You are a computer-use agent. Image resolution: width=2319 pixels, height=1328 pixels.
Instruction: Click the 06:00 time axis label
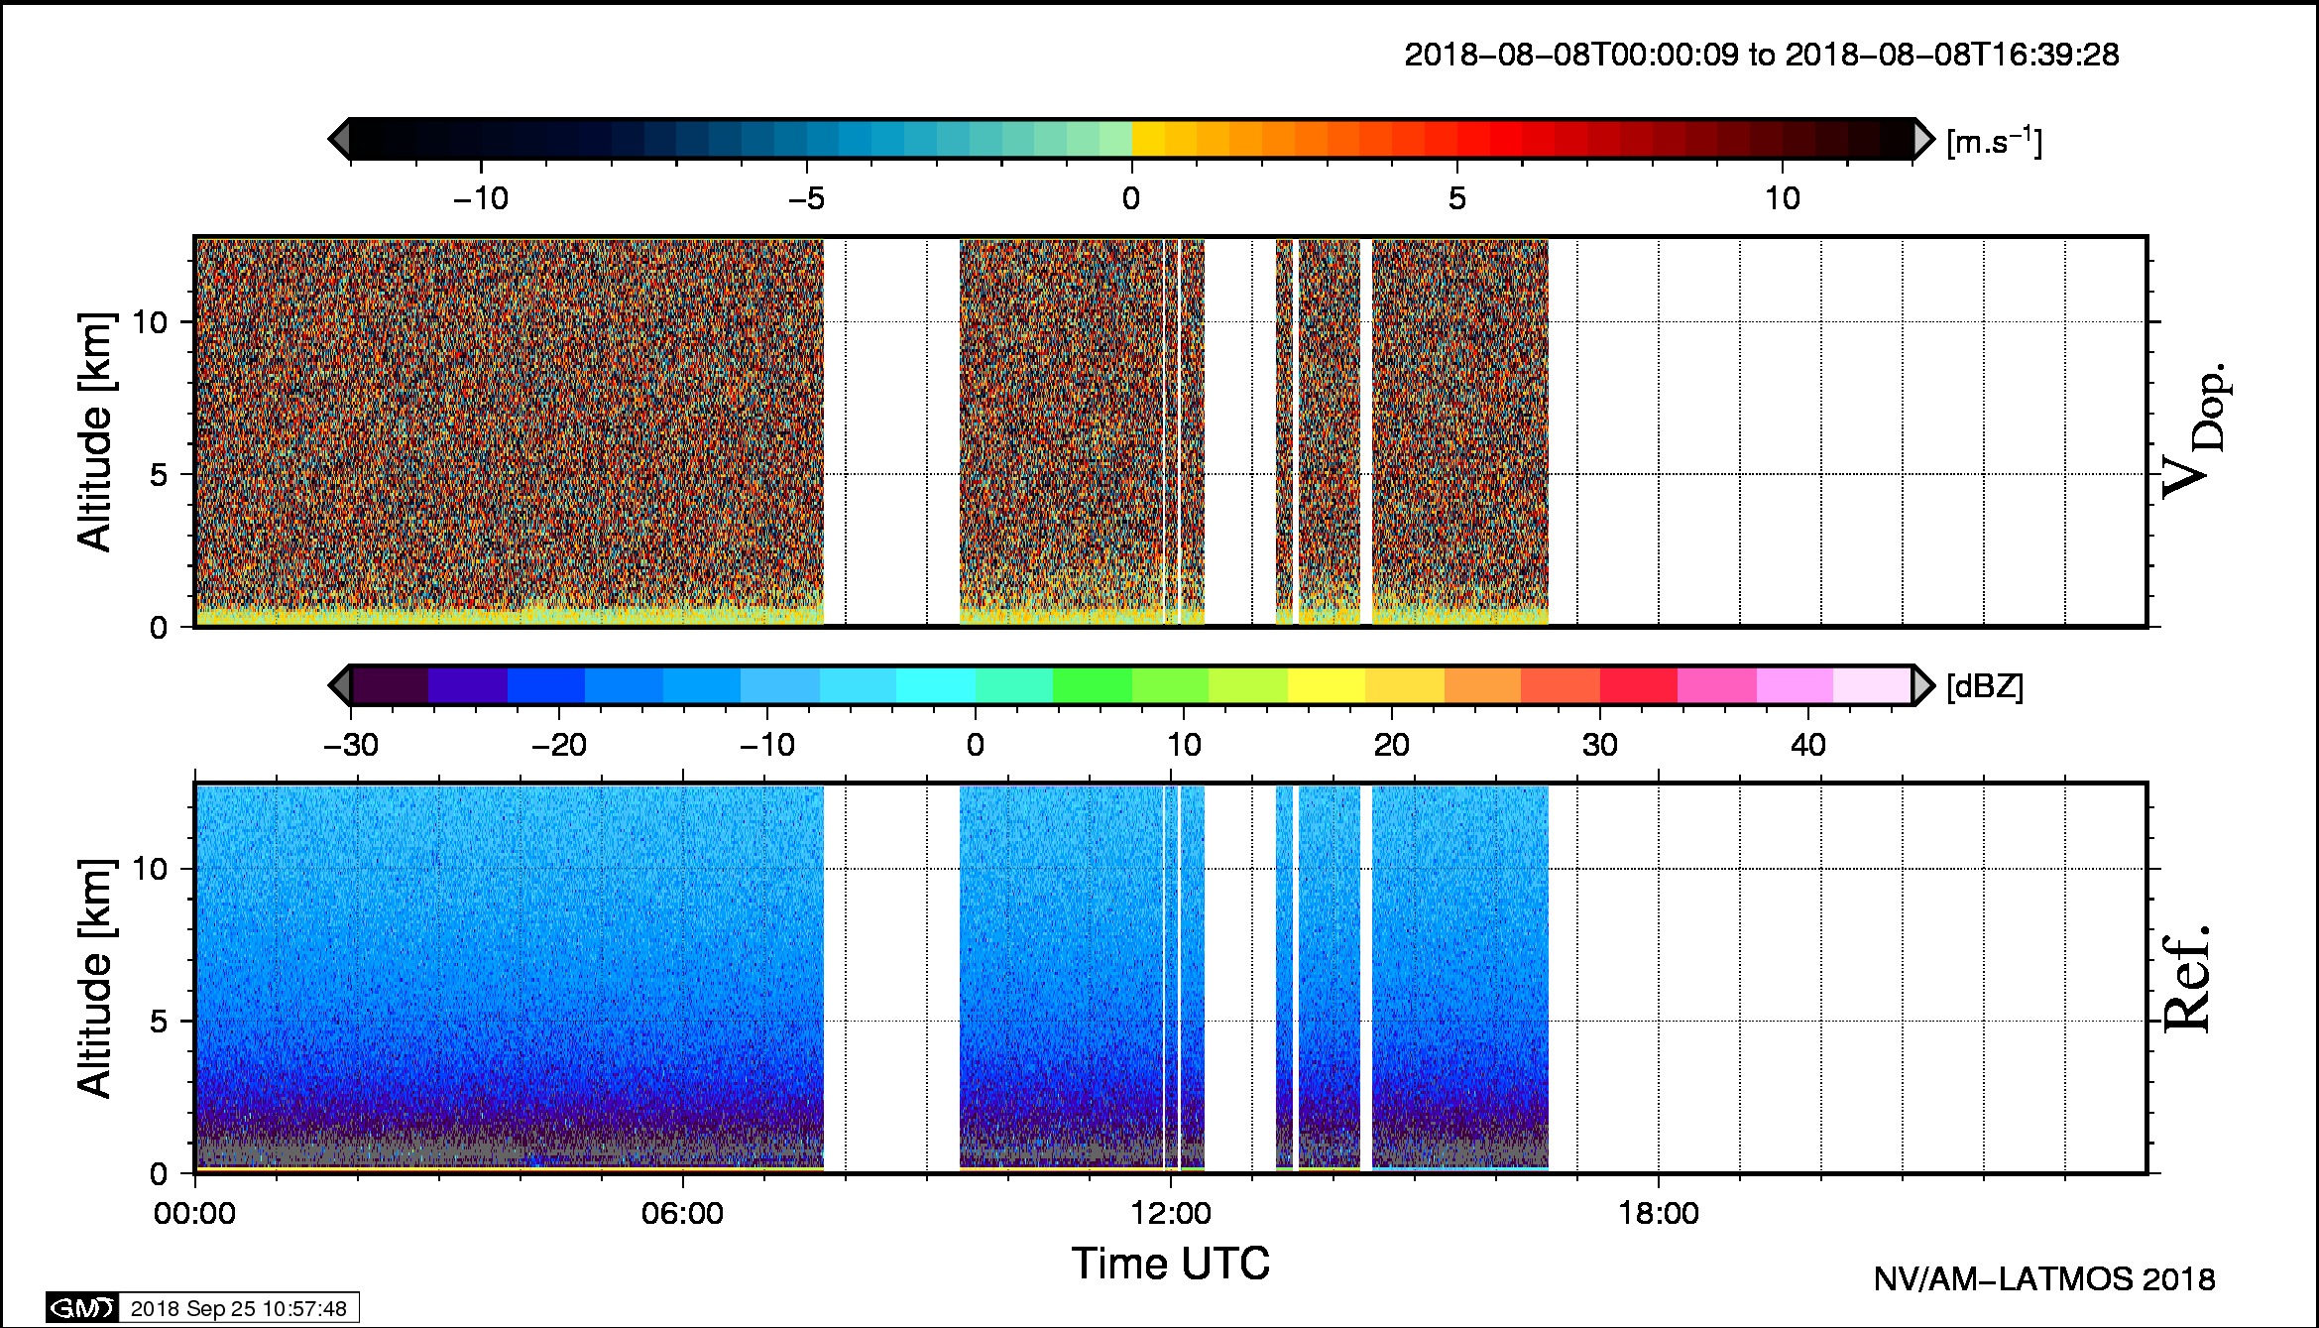682,1213
